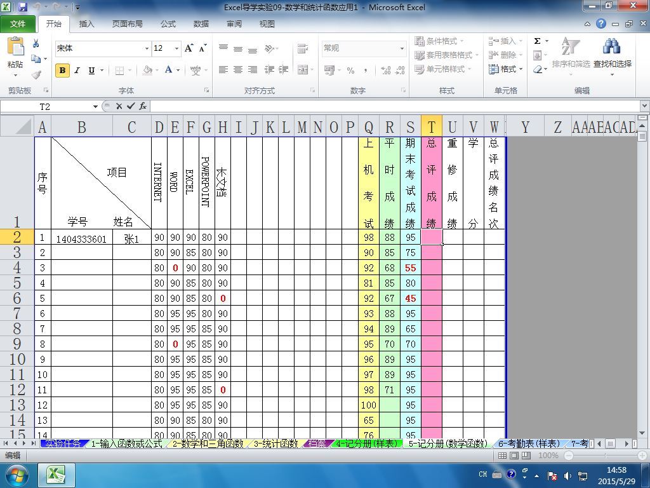Open sheet tab 6-考勤表(样表)

[x=529, y=444]
